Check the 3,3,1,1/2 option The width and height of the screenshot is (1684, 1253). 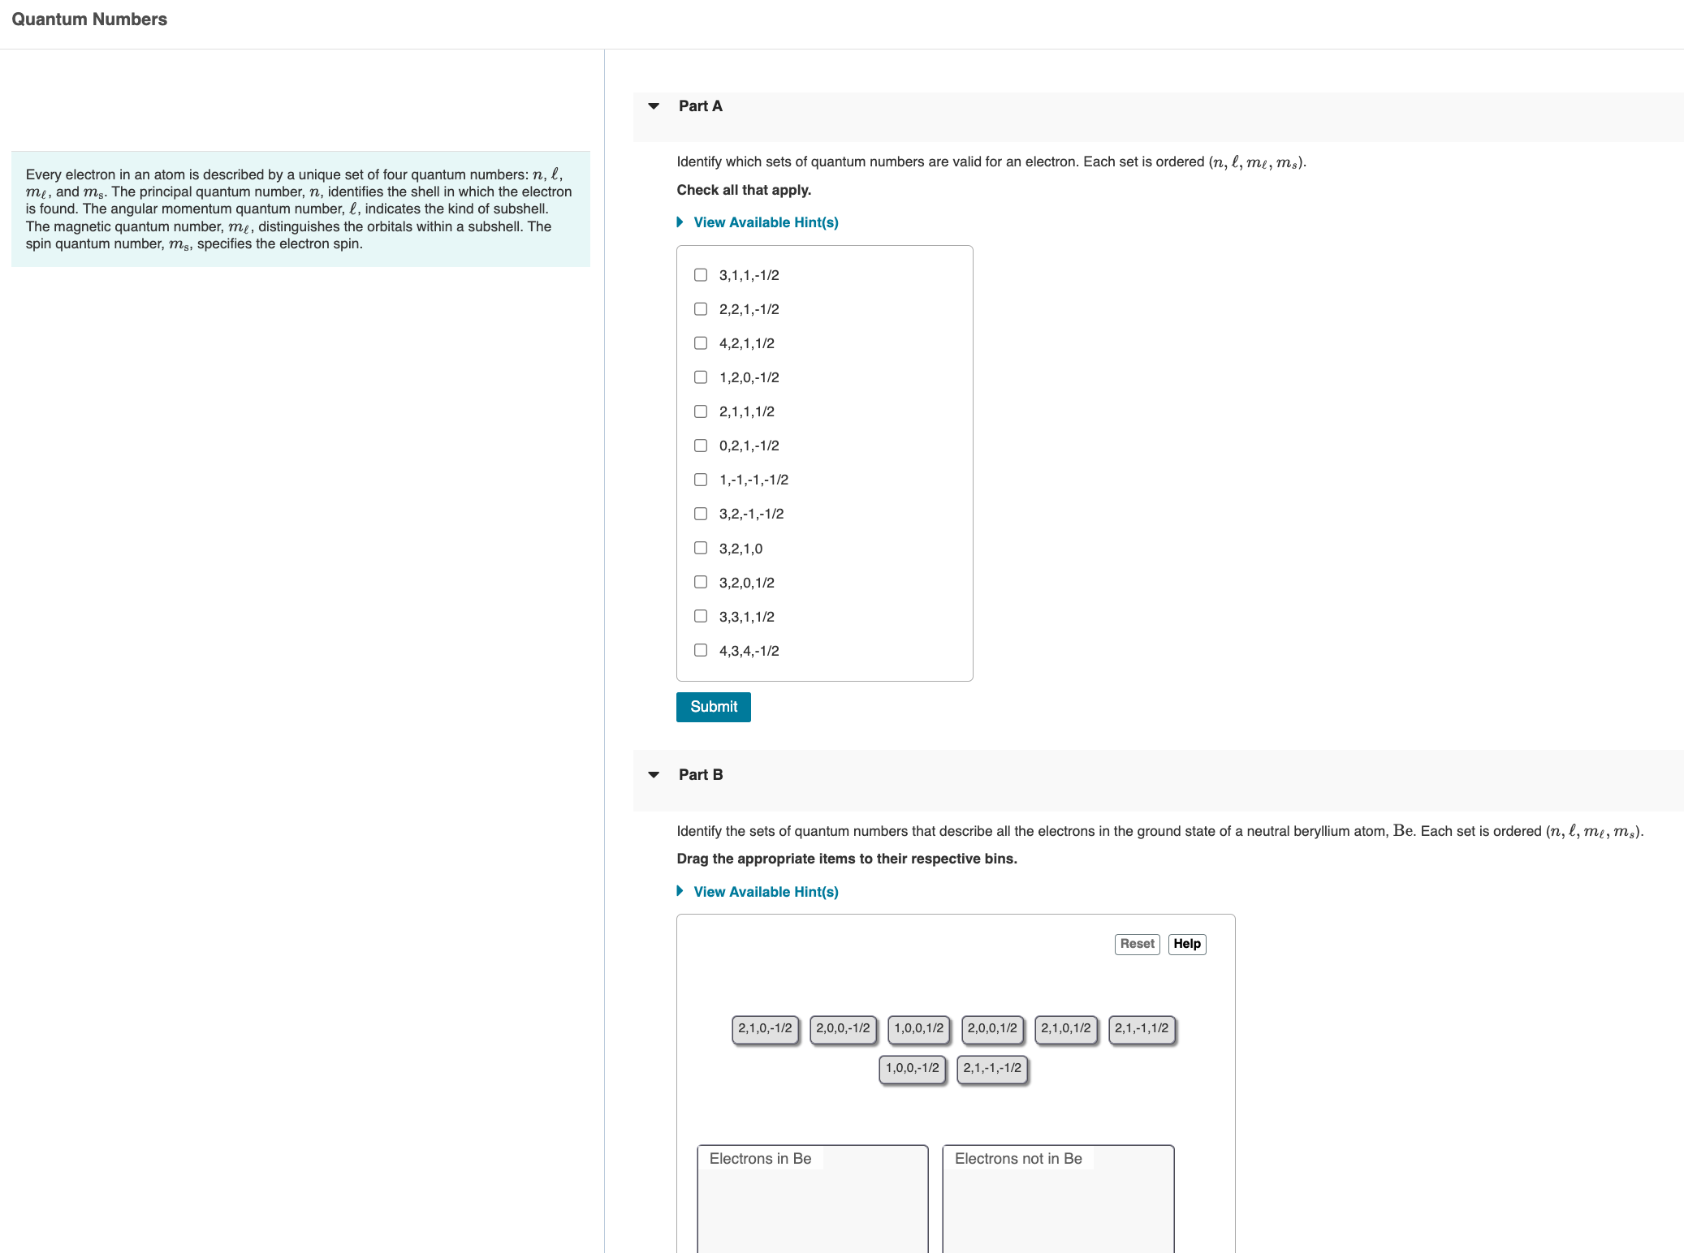(x=701, y=616)
